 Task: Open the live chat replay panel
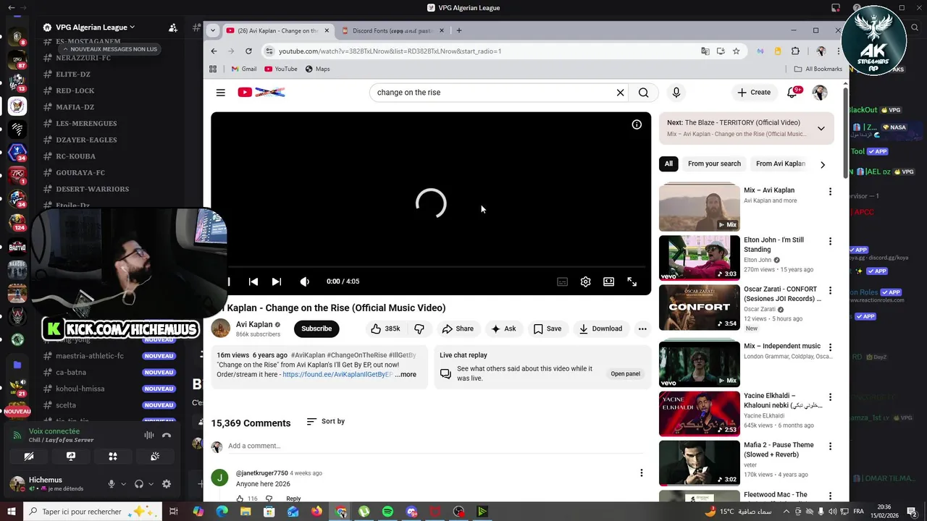(x=625, y=374)
